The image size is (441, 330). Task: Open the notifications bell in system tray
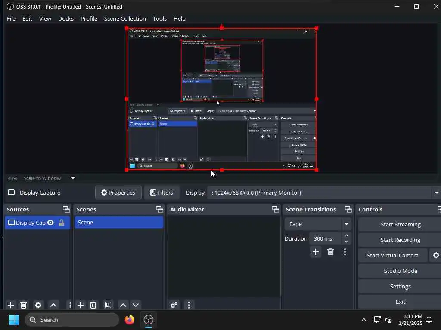[x=429, y=320]
